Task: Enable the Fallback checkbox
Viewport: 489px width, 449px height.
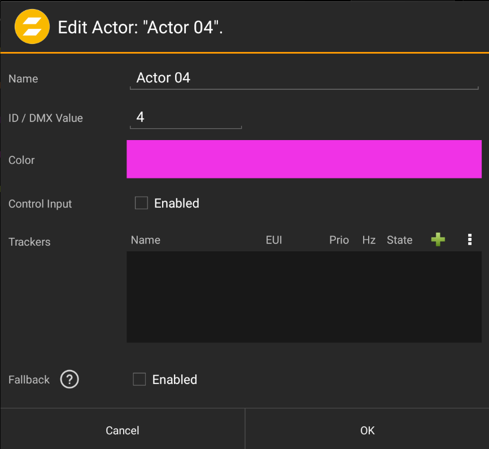Action: (139, 379)
